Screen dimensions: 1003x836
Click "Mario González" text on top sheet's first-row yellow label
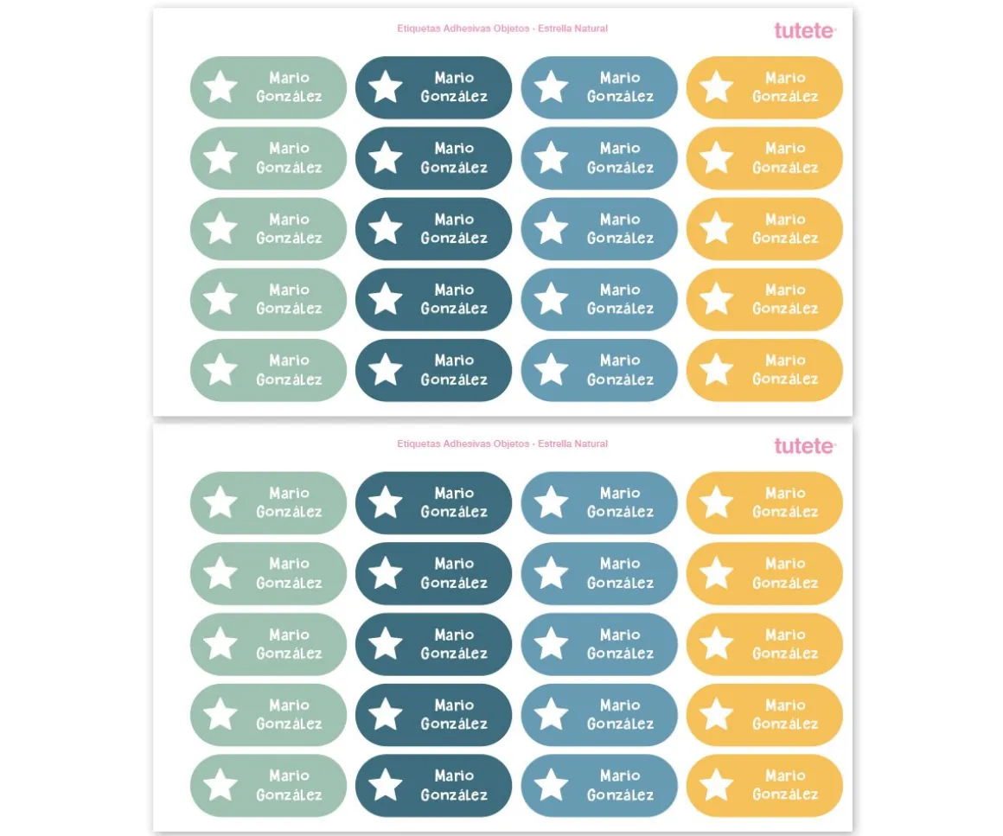(785, 87)
